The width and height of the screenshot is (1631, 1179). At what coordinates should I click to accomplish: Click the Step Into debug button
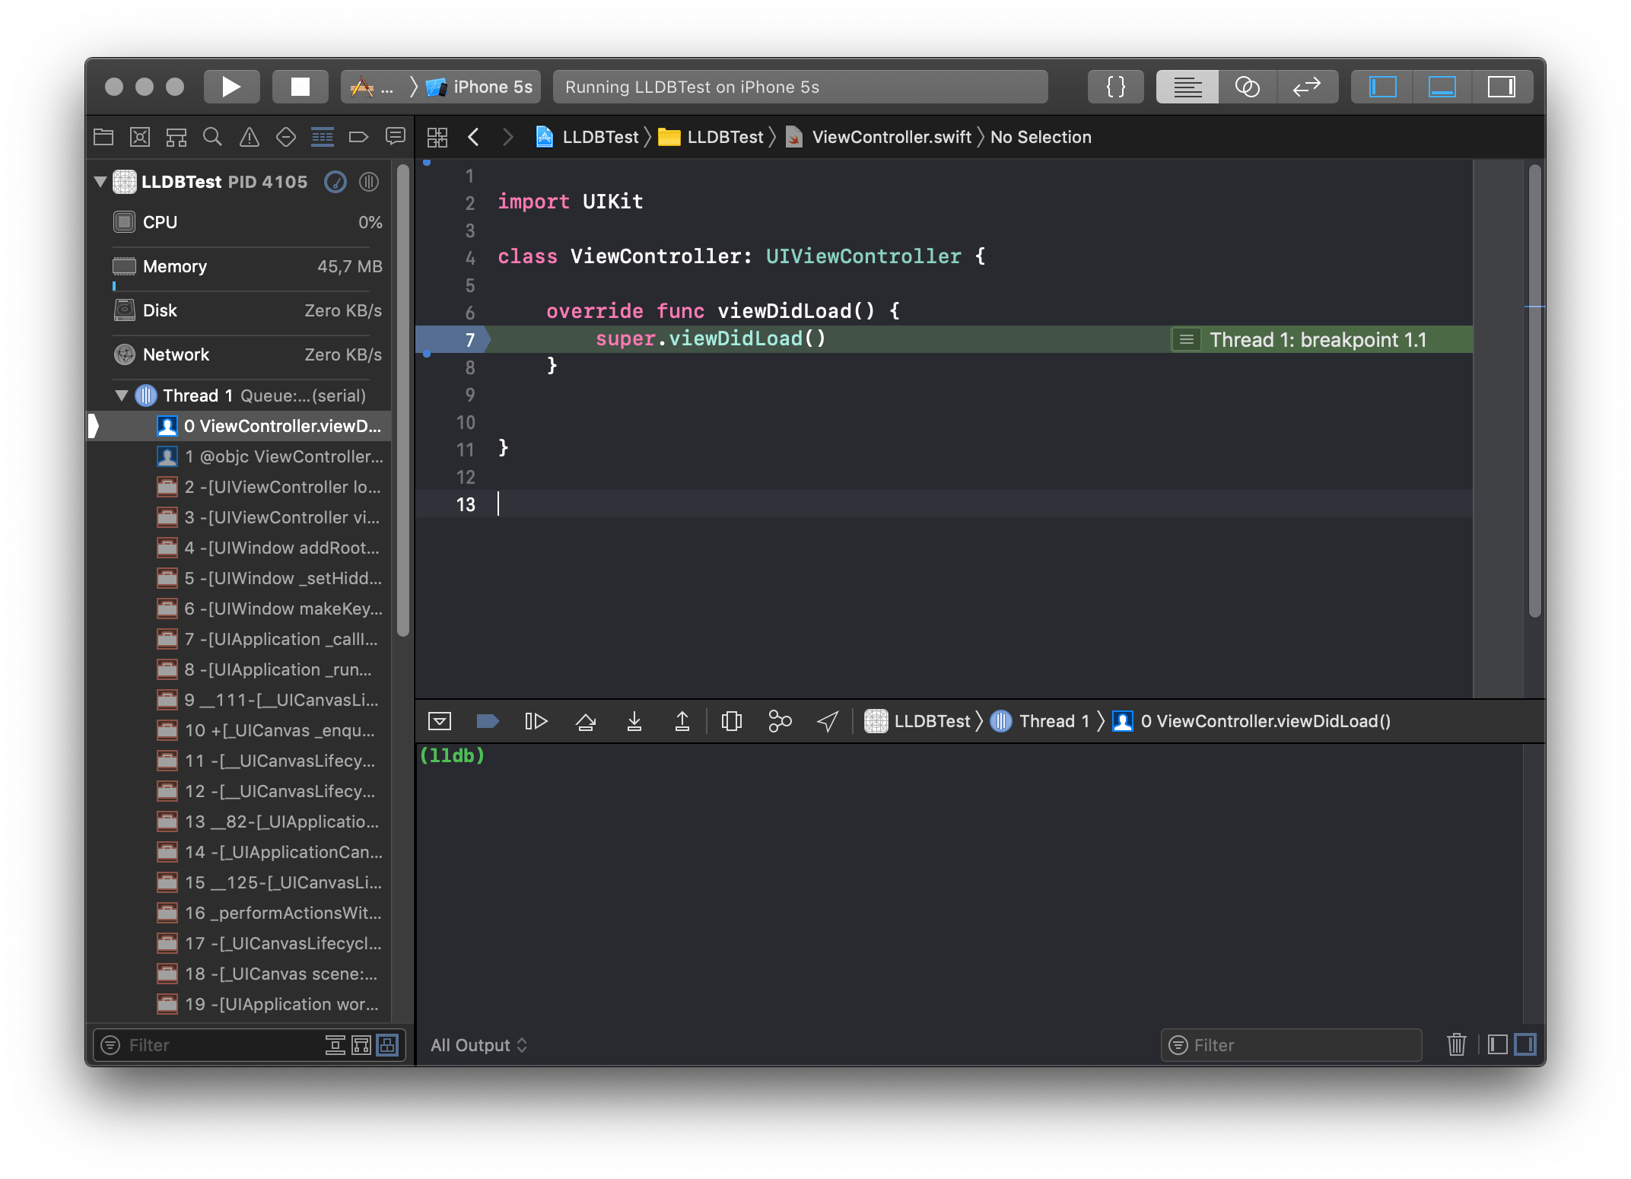(634, 721)
